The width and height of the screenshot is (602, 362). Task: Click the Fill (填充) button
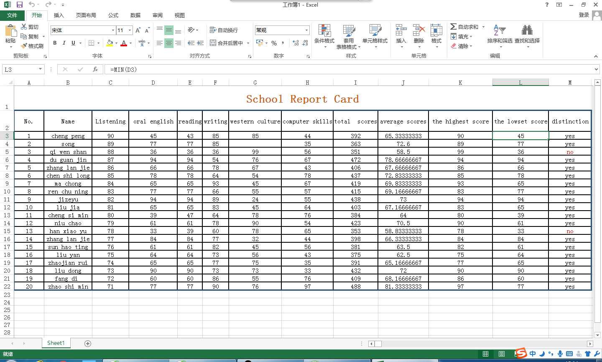tap(462, 36)
